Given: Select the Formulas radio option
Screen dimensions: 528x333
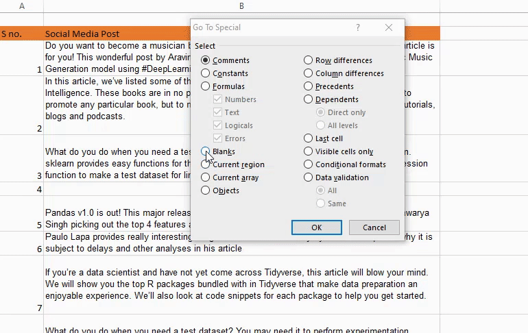Looking at the screenshot, I should pyautogui.click(x=206, y=86).
